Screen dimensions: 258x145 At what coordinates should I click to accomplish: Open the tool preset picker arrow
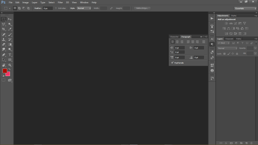[10, 8]
